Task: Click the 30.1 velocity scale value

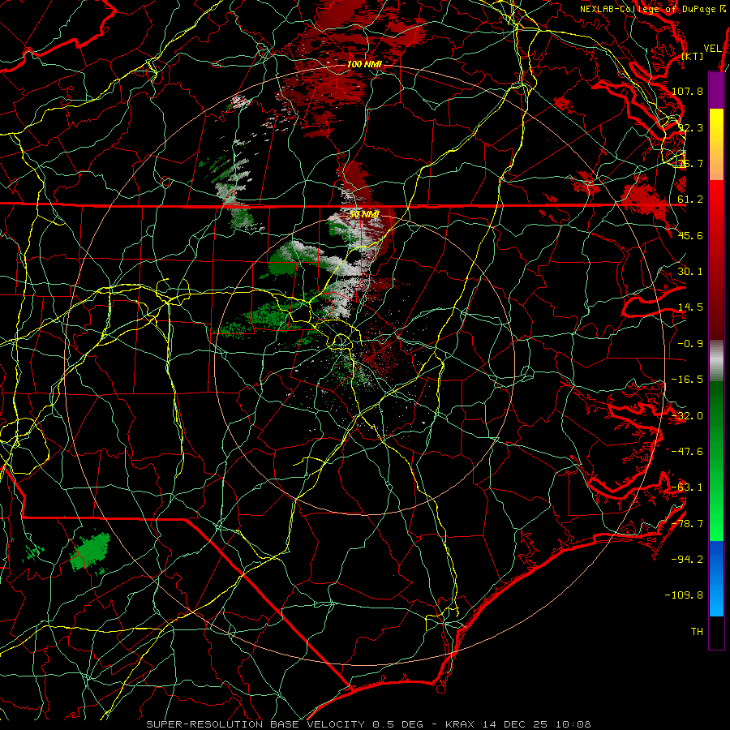Action: 690,272
